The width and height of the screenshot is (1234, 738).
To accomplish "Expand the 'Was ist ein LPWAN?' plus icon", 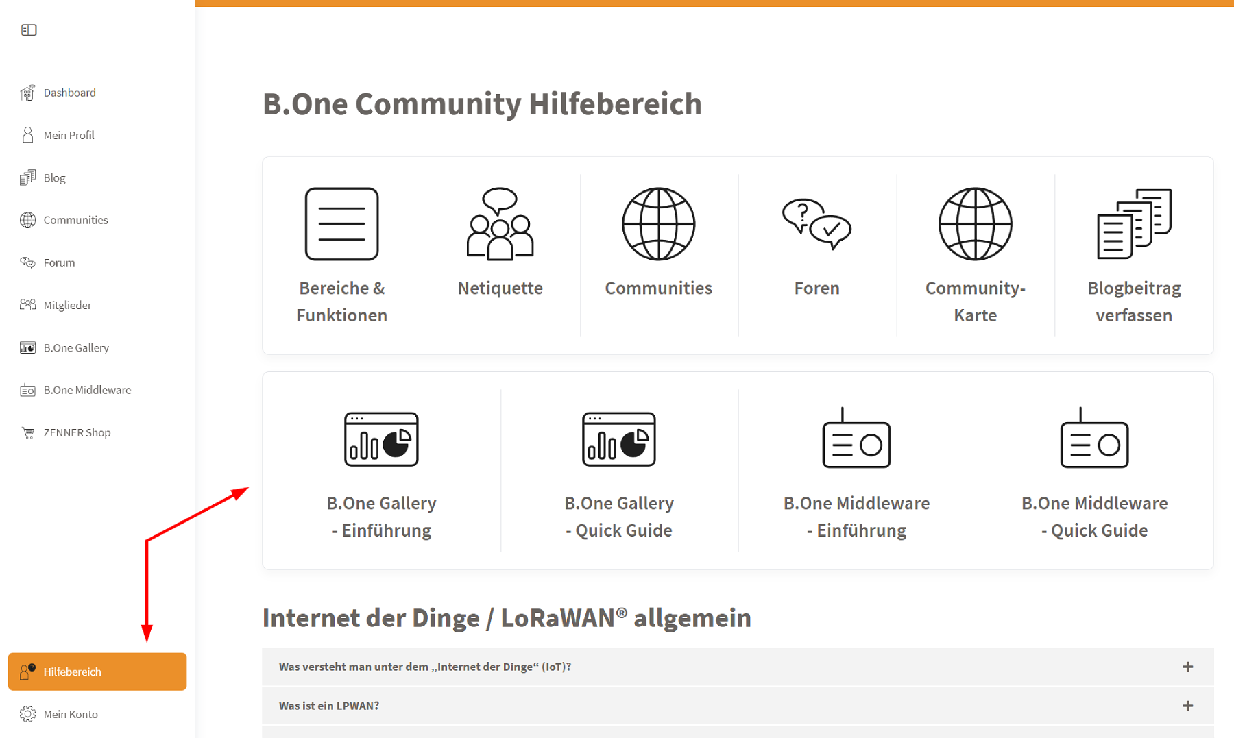I will click(1188, 706).
